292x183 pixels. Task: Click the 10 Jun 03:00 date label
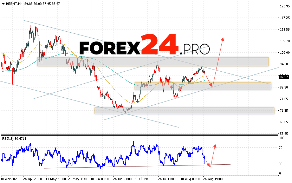[100, 179]
